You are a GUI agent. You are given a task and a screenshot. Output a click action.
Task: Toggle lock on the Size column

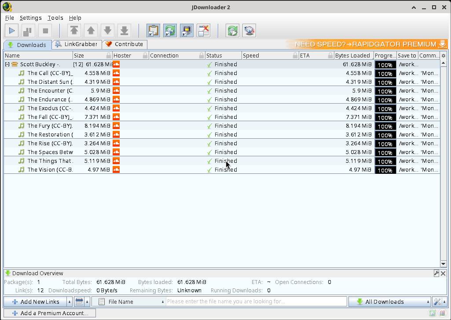[108, 55]
